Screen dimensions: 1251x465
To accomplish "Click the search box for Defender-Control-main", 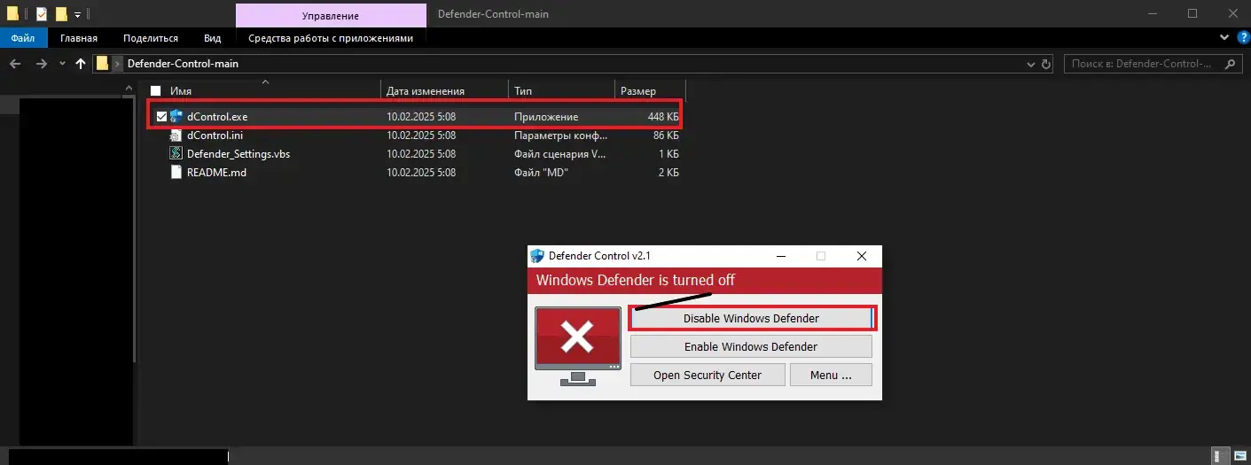I will point(1139,64).
